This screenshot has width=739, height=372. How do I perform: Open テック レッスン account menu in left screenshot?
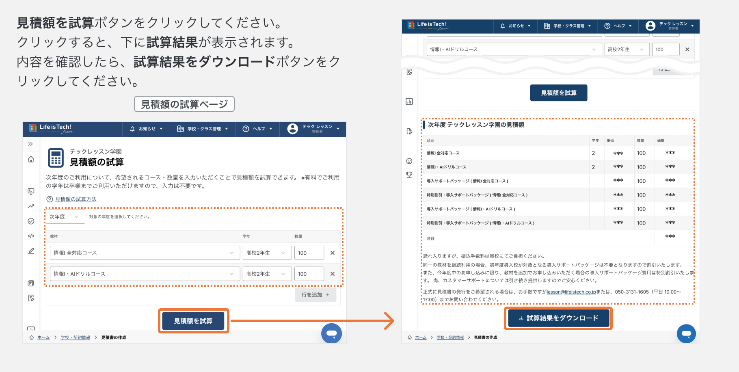(313, 129)
